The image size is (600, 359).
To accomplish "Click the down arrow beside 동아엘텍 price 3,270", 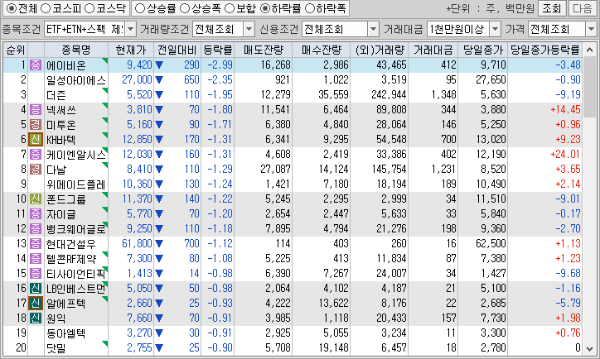I will [159, 333].
